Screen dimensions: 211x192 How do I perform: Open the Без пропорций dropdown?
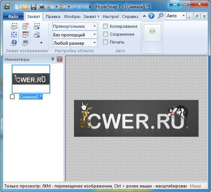pyautogui.click(x=75, y=35)
